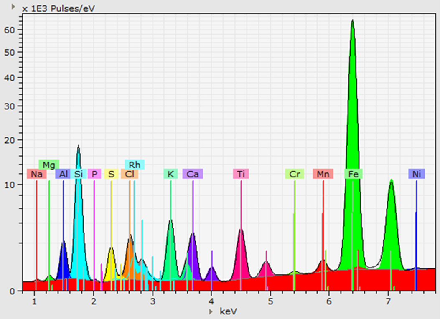The image size is (440, 319).
Task: Select the Mg element label
Action: point(49,165)
